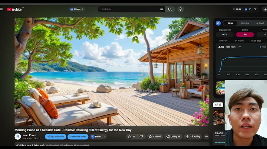The image size is (267, 149).
Task: Open the Inner Peace channel avatar
Action: 18,136
